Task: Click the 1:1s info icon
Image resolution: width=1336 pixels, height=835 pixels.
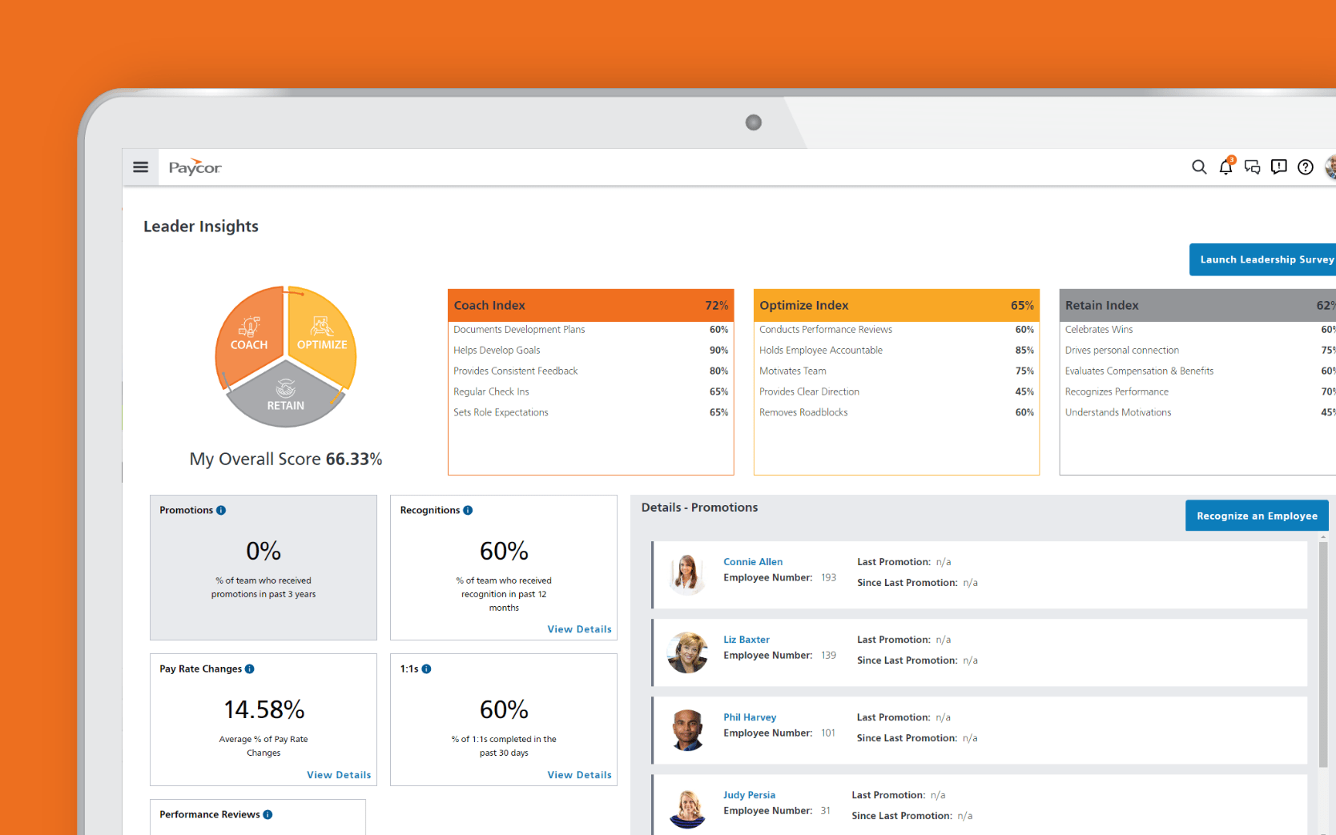Action: tap(426, 668)
